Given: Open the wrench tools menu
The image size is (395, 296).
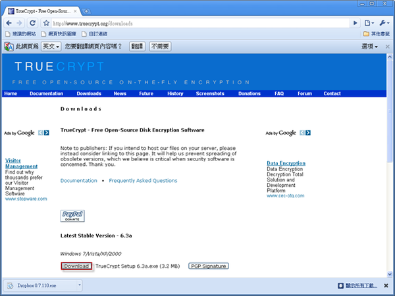Looking at the screenshot, I should point(384,23).
